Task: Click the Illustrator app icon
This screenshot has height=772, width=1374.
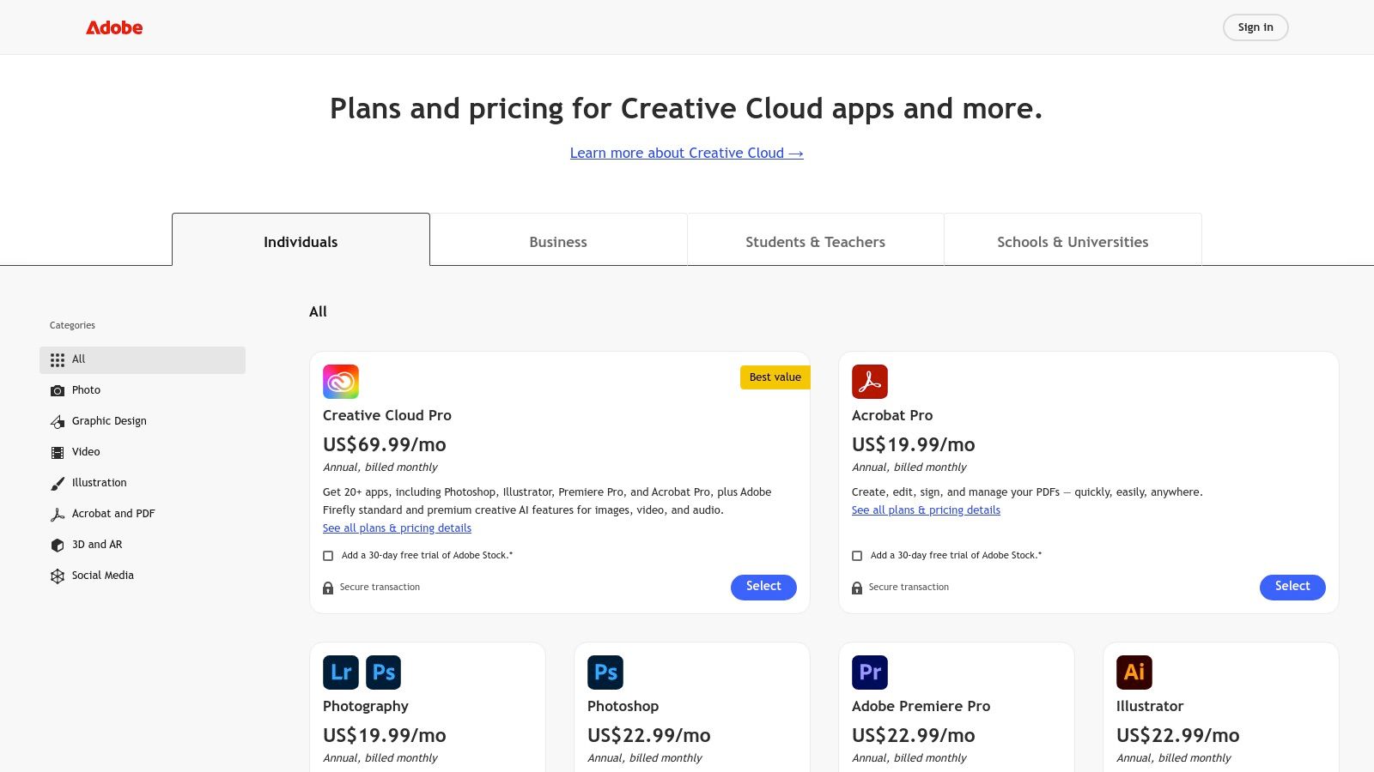Action: [1134, 672]
